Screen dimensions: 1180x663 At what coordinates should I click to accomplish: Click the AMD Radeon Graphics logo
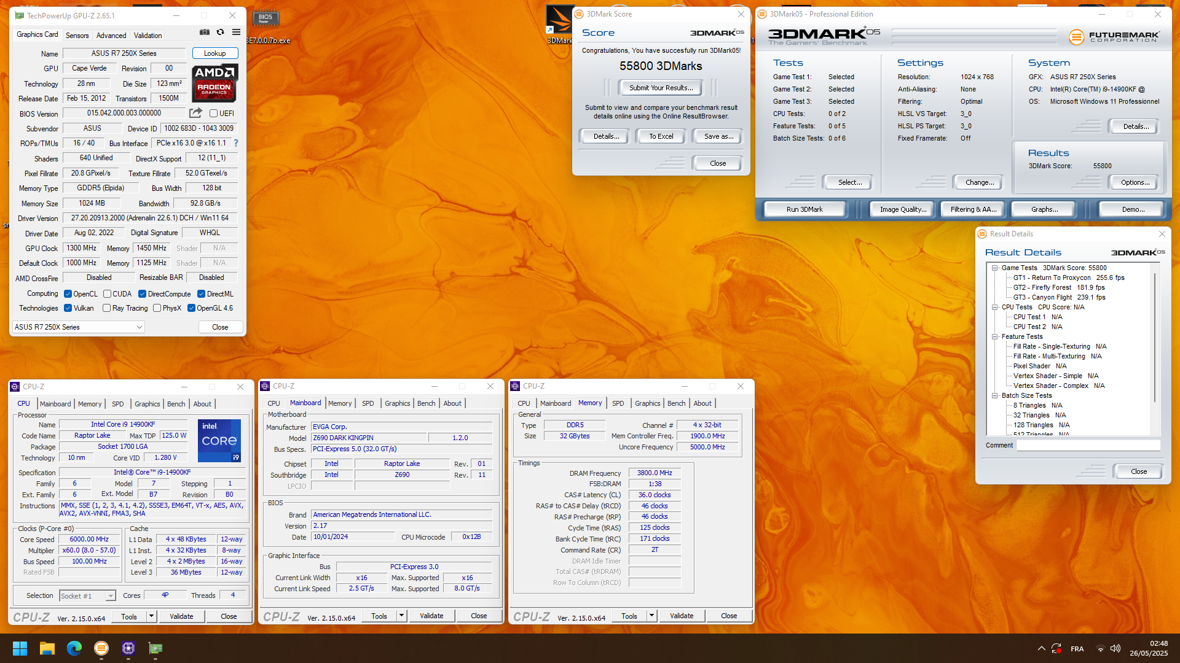[x=214, y=83]
